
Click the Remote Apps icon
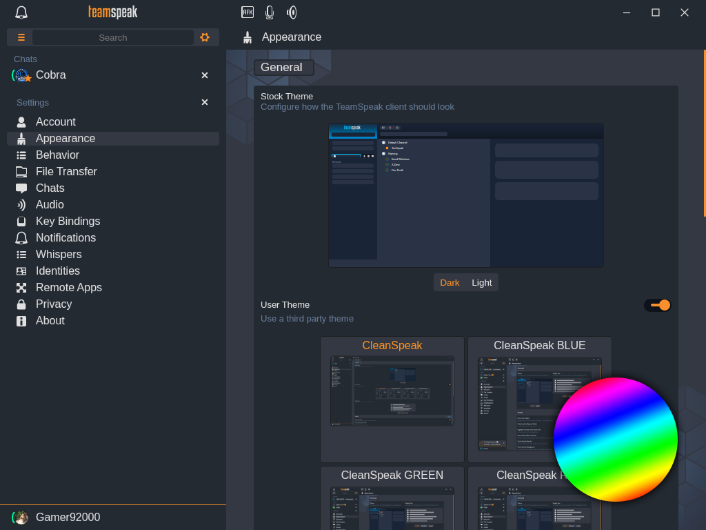tap(21, 288)
